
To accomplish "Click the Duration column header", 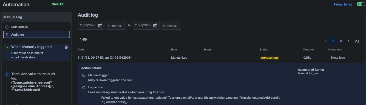I will click(x=309, y=50).
